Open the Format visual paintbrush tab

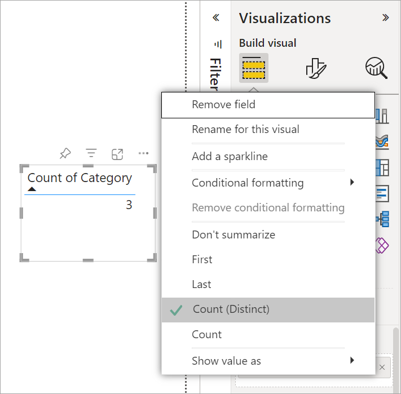316,68
